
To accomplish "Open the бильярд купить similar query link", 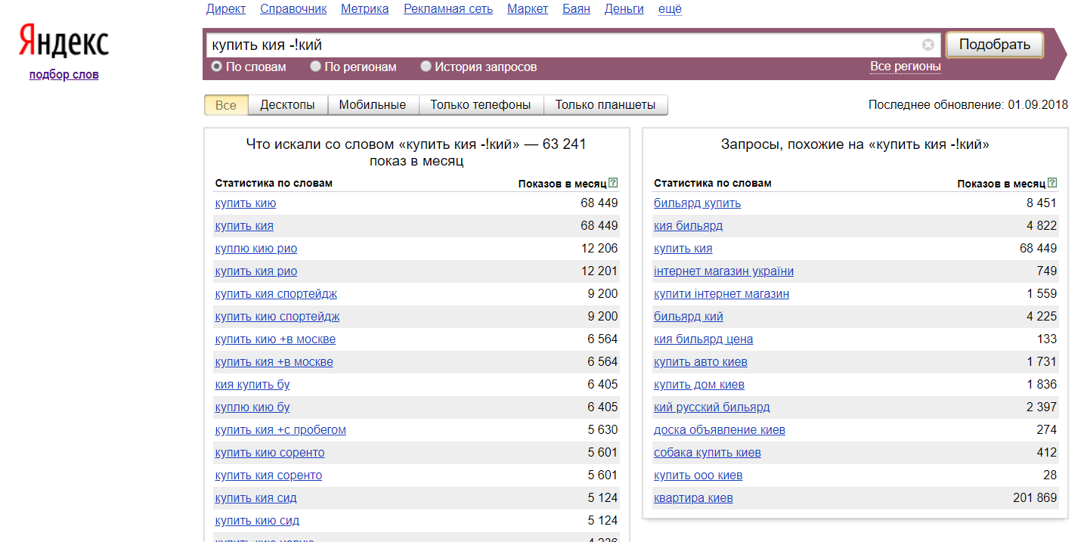I will click(697, 203).
